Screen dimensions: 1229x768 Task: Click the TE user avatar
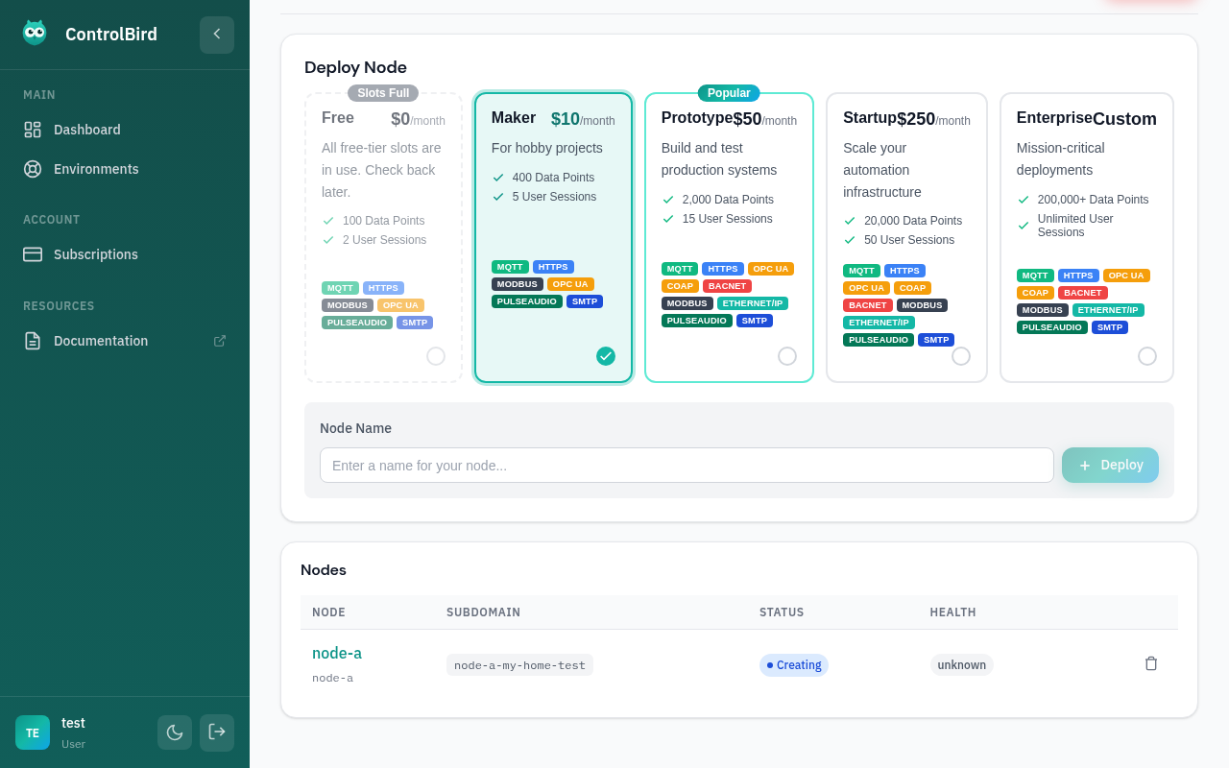(33, 732)
